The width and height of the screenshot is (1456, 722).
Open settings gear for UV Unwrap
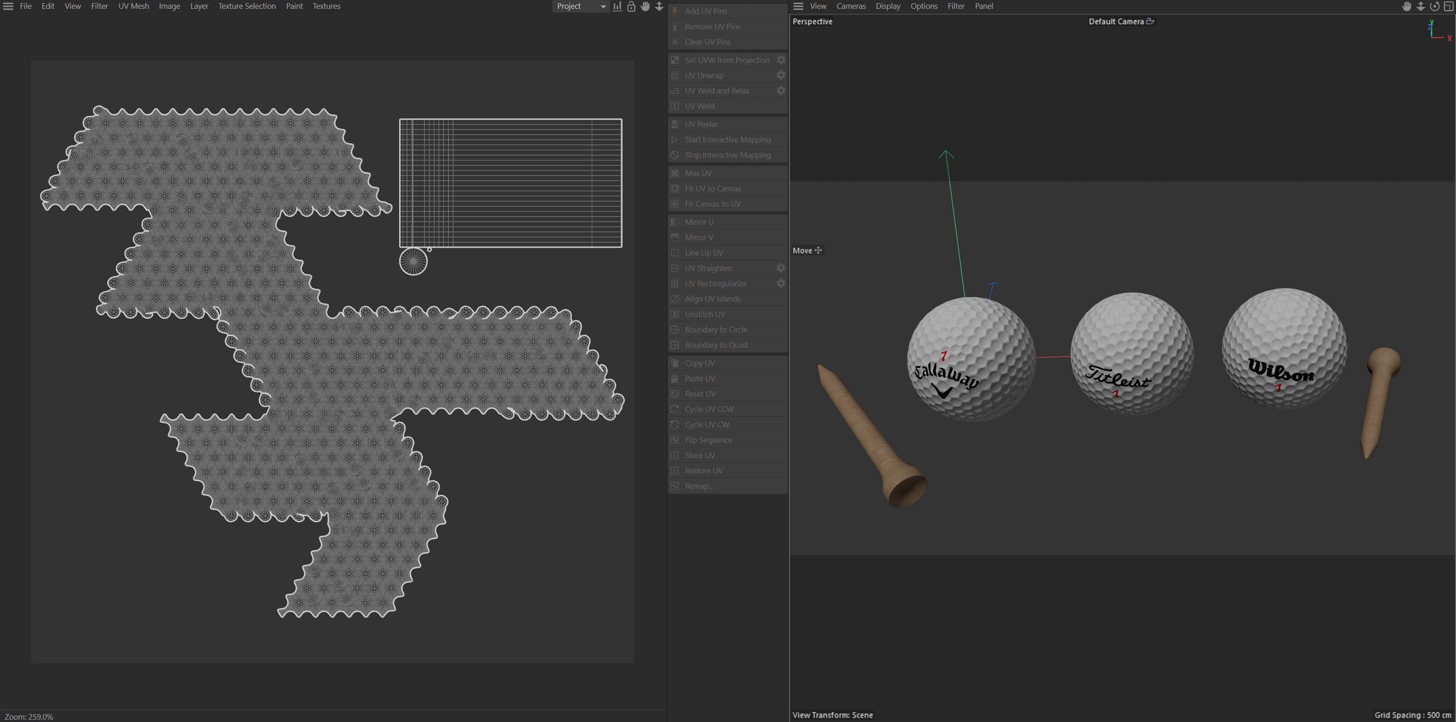click(781, 75)
